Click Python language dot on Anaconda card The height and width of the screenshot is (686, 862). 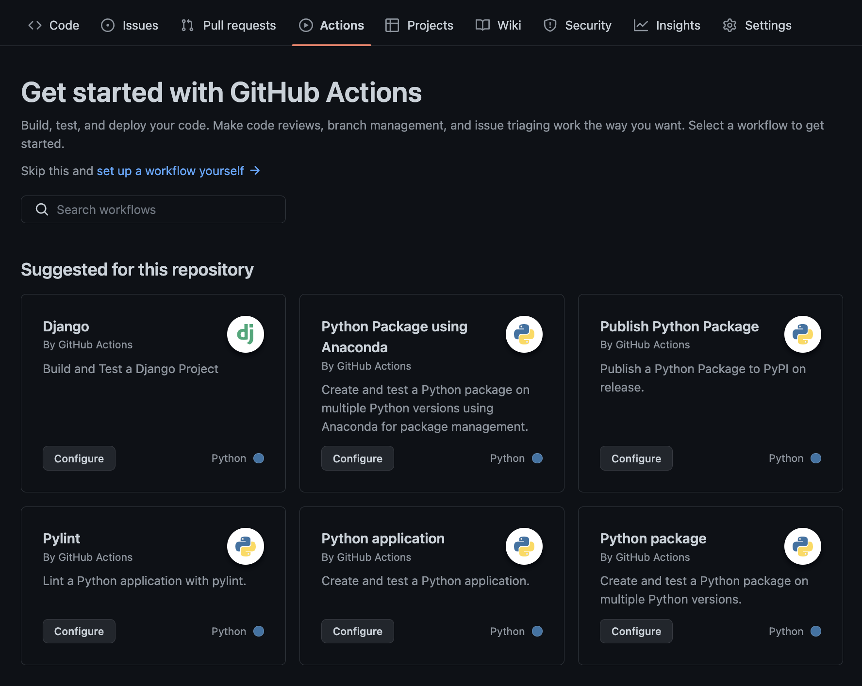(537, 458)
